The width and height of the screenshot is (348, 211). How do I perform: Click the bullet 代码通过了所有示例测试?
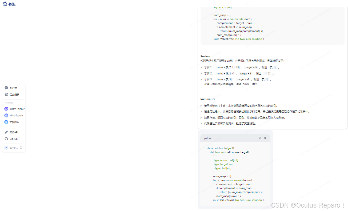pos(230,123)
